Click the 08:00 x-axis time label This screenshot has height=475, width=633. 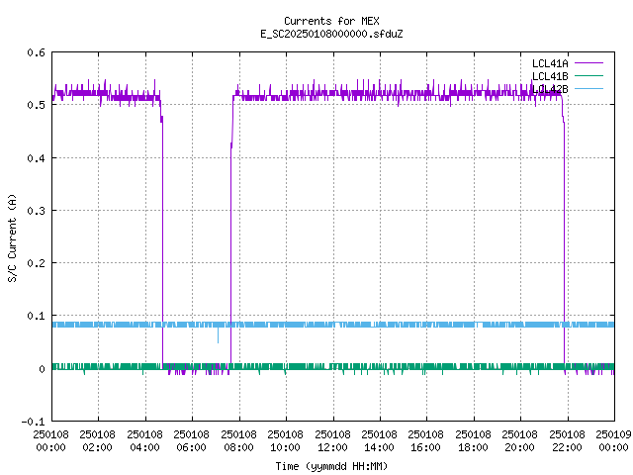tap(238, 447)
